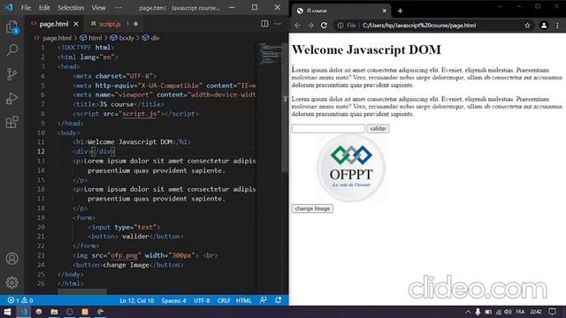Click the OFPPT logo image
Screen dimensions: 566x318
pos(351,168)
